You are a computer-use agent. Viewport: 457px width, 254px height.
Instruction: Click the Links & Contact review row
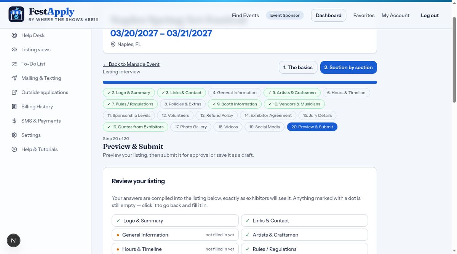point(305,221)
